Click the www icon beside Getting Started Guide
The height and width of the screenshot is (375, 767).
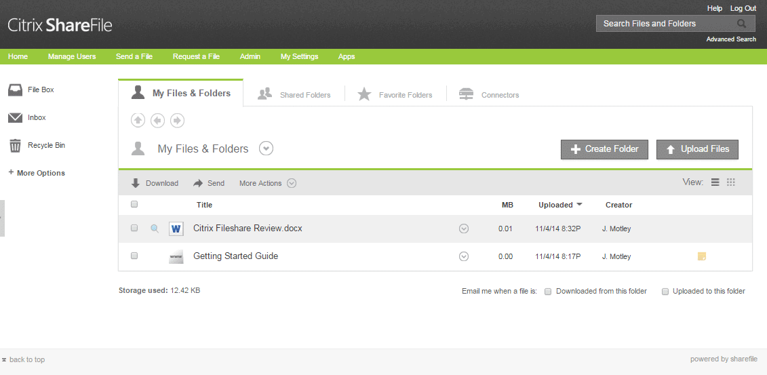pyautogui.click(x=176, y=256)
